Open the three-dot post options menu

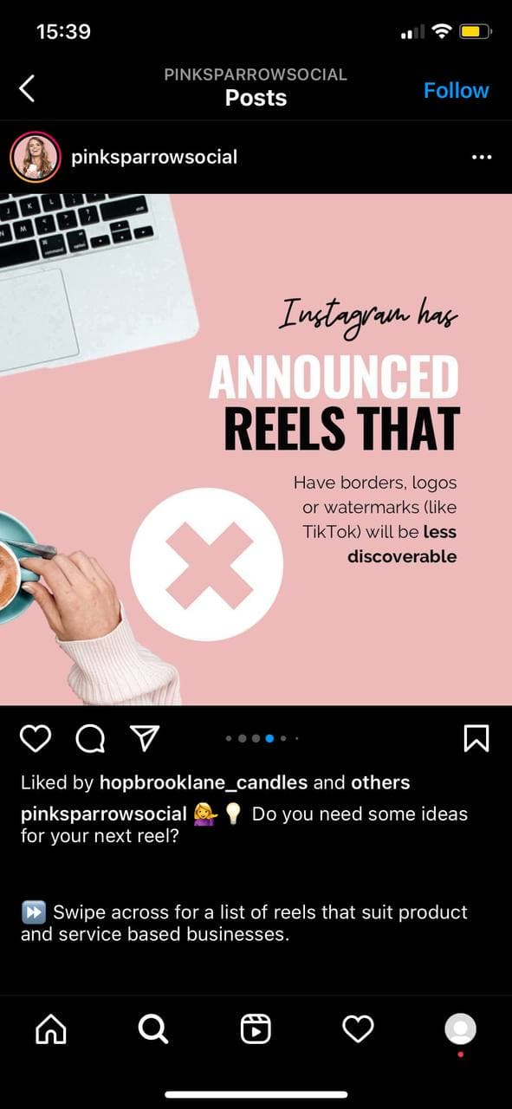481,158
